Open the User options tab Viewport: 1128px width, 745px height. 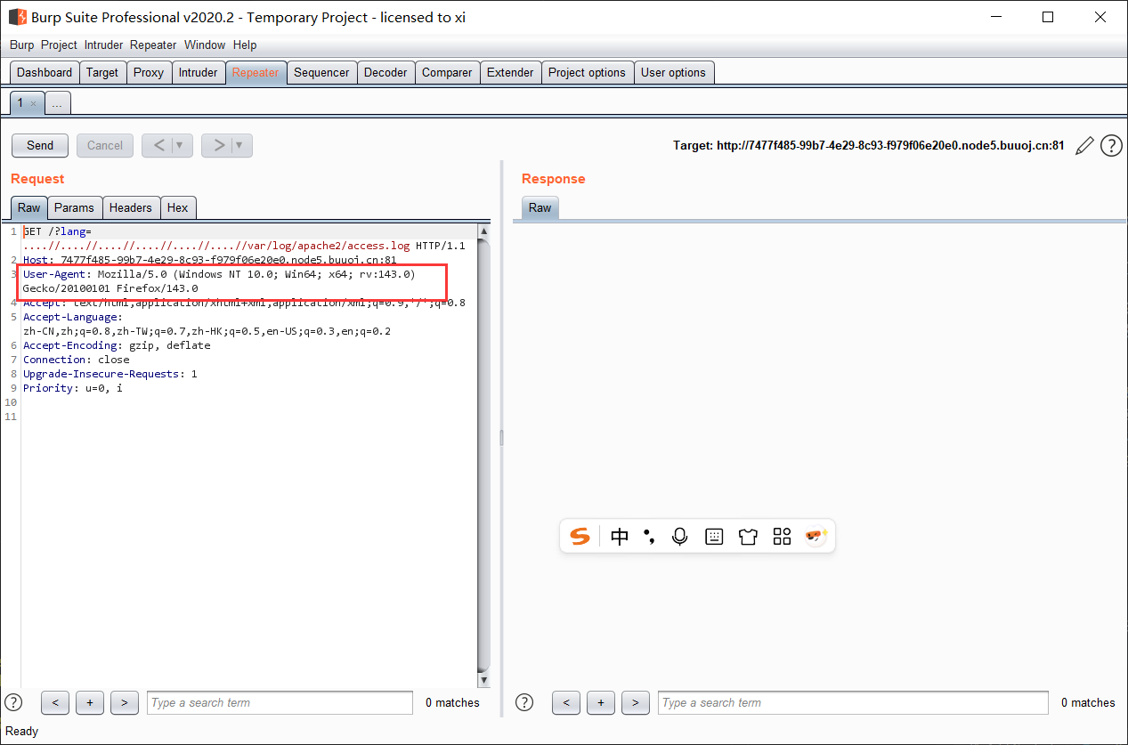(673, 73)
